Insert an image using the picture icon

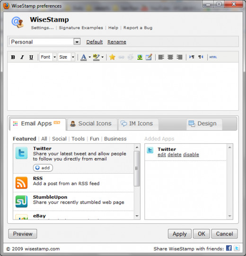(140, 57)
